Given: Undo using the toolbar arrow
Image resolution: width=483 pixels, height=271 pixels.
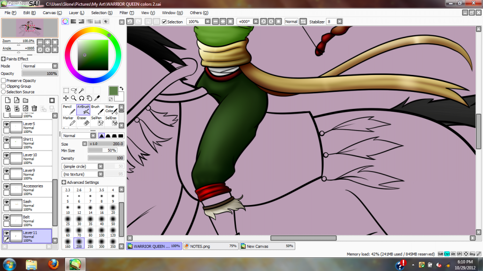Looking at the screenshot, I should pyautogui.click(x=130, y=21).
